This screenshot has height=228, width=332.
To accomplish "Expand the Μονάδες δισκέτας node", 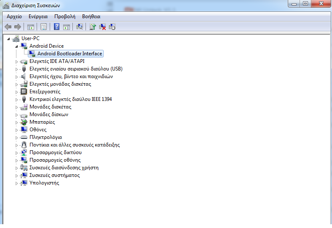I will (x=16, y=107).
